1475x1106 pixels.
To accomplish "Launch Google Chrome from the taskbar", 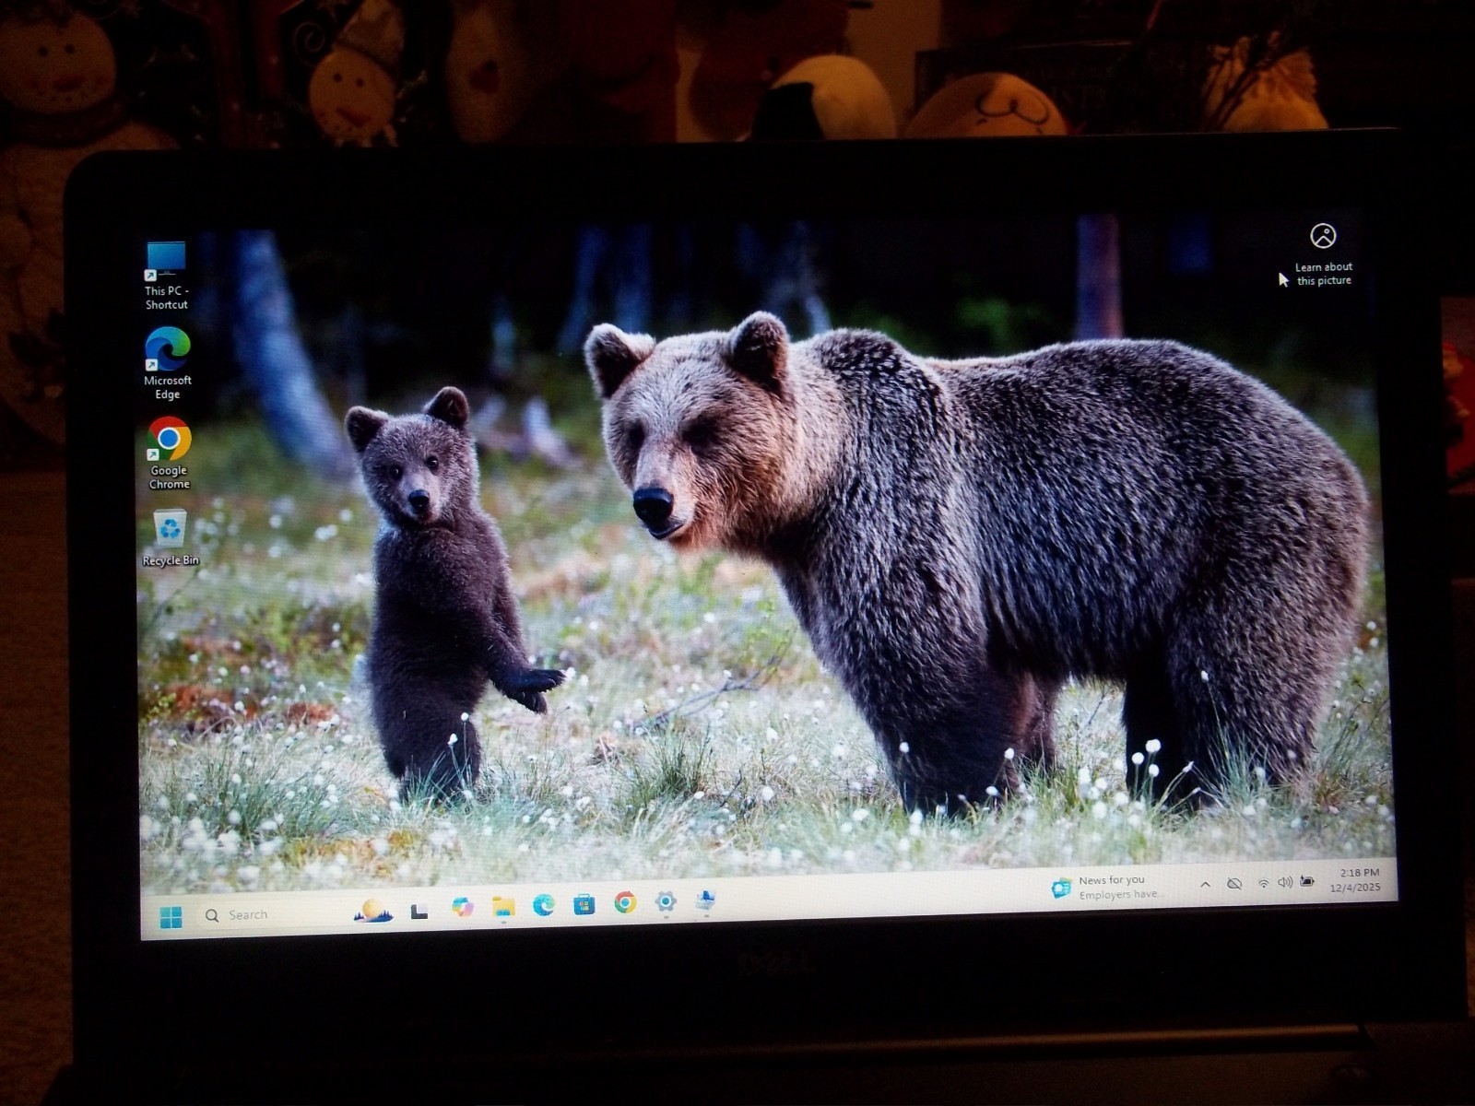I will pyautogui.click(x=625, y=902).
